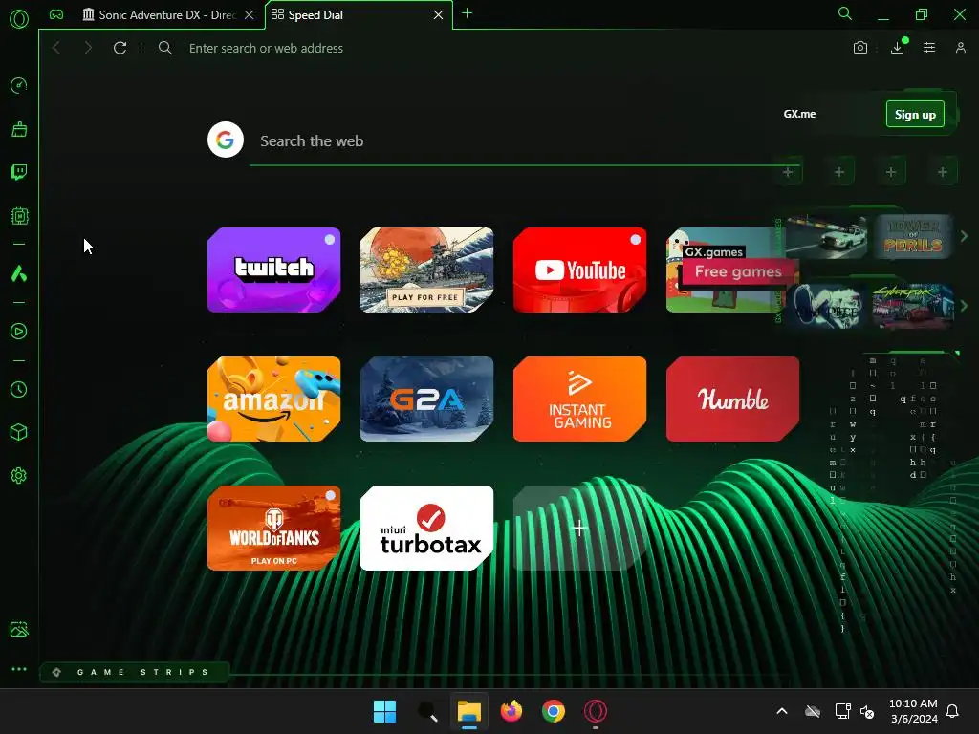
Task: Open the Tower of Perils game thumbnail
Action: point(913,237)
